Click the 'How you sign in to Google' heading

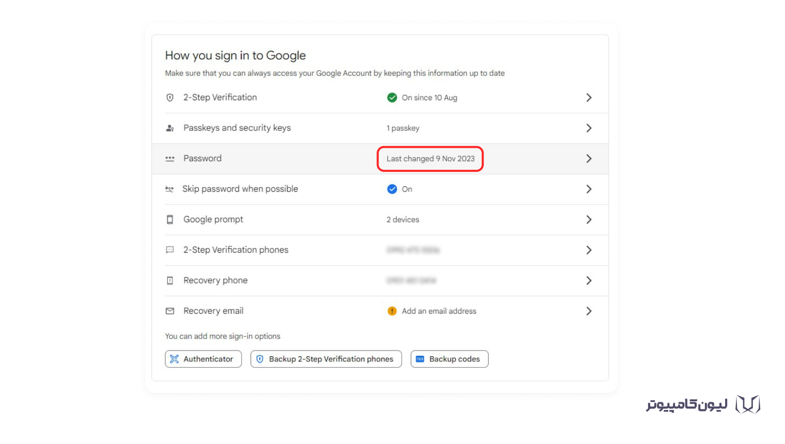pos(235,55)
